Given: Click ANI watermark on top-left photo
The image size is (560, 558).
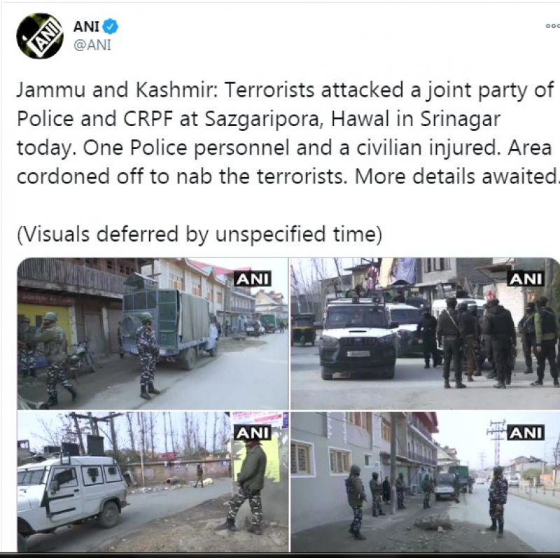Looking at the screenshot, I should pyautogui.click(x=253, y=279).
